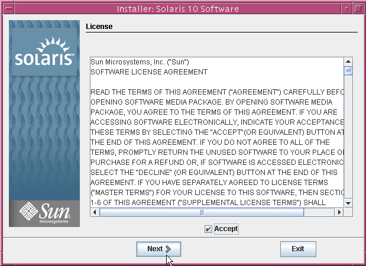The height and width of the screenshot is (266, 366).
Task: Click the vertical scrollbar thumb
Action: [x=348, y=71]
